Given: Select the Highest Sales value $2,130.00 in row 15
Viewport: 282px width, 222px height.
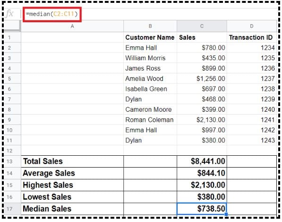Looking at the screenshot, I should pos(202,185).
